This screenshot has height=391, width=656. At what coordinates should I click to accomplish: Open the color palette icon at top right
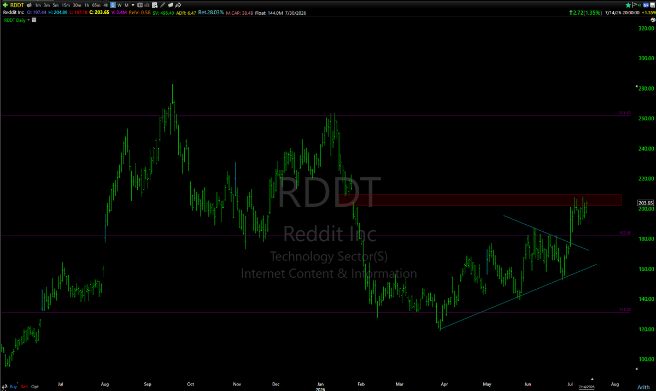coord(653,20)
